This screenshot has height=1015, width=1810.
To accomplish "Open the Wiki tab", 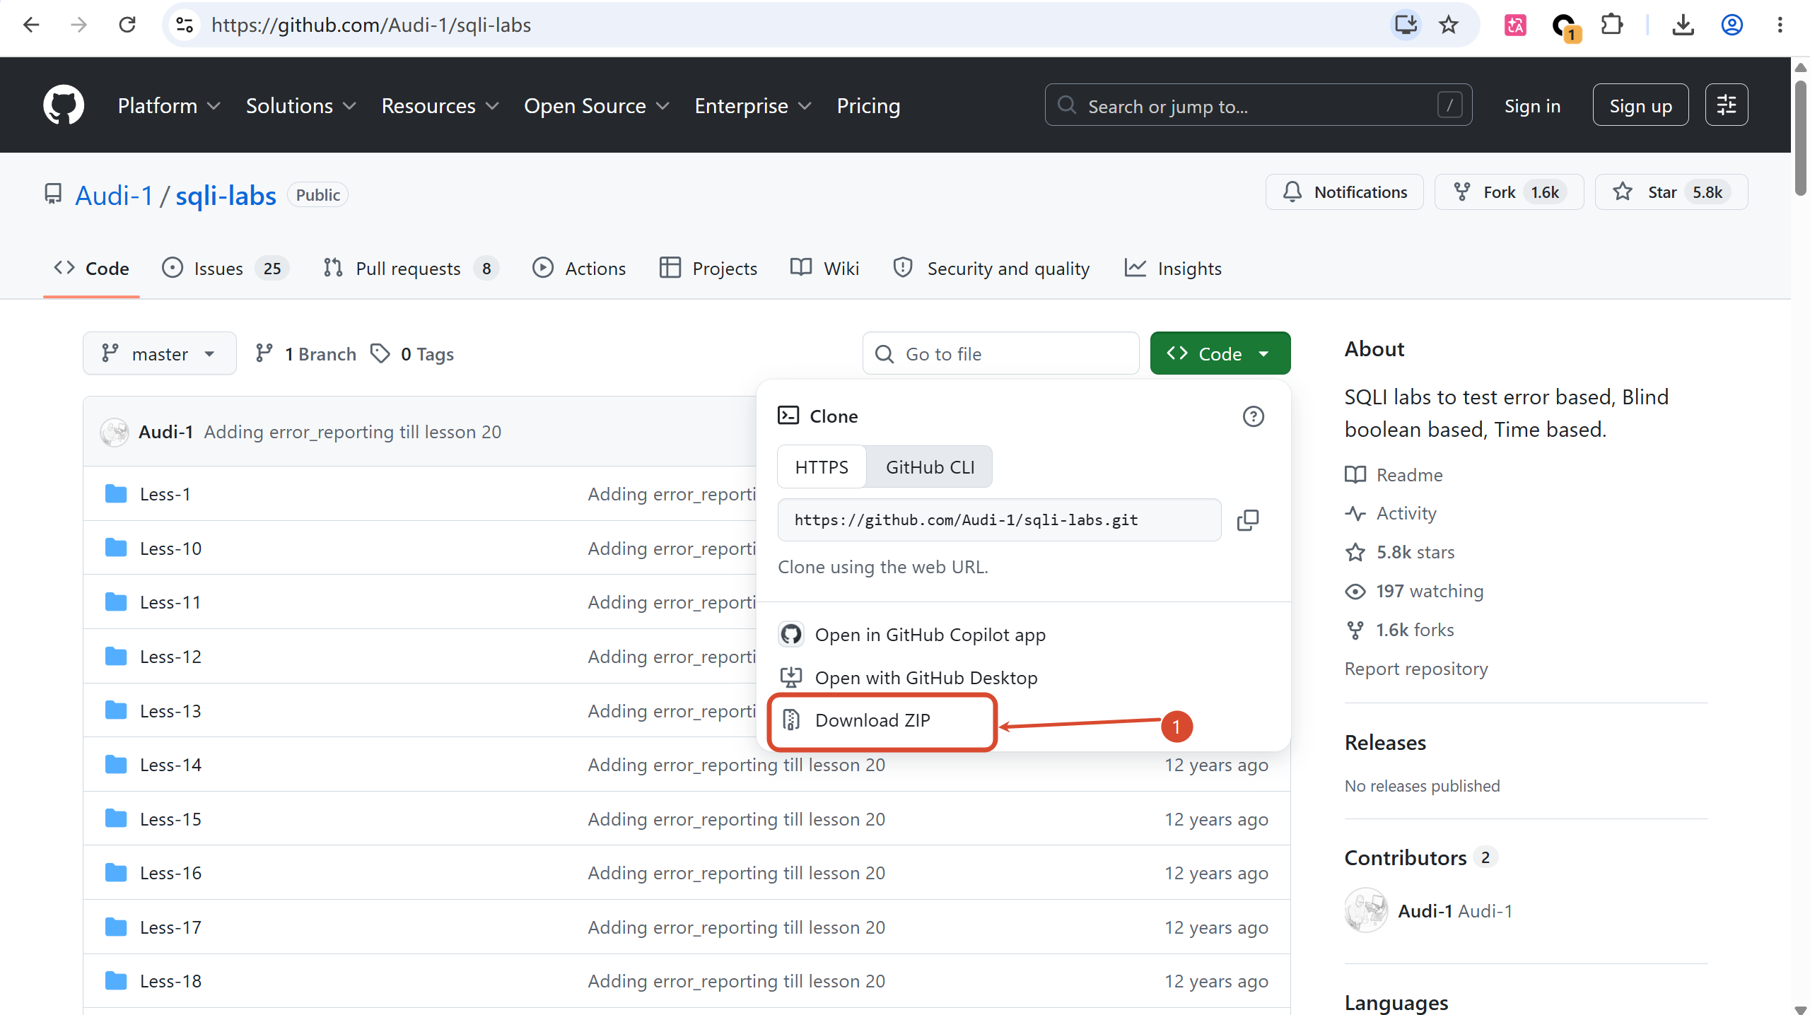I will [x=824, y=269].
